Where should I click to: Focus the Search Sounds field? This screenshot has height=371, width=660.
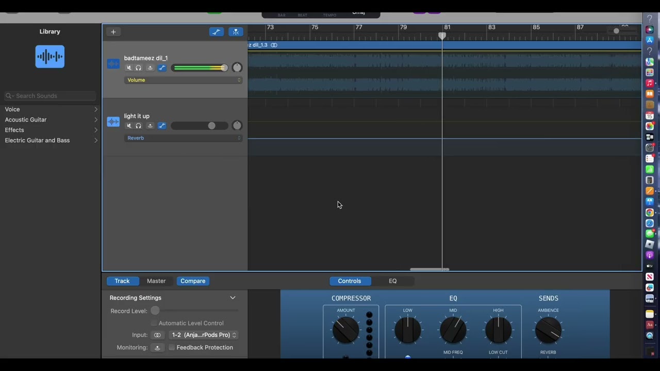(51, 96)
